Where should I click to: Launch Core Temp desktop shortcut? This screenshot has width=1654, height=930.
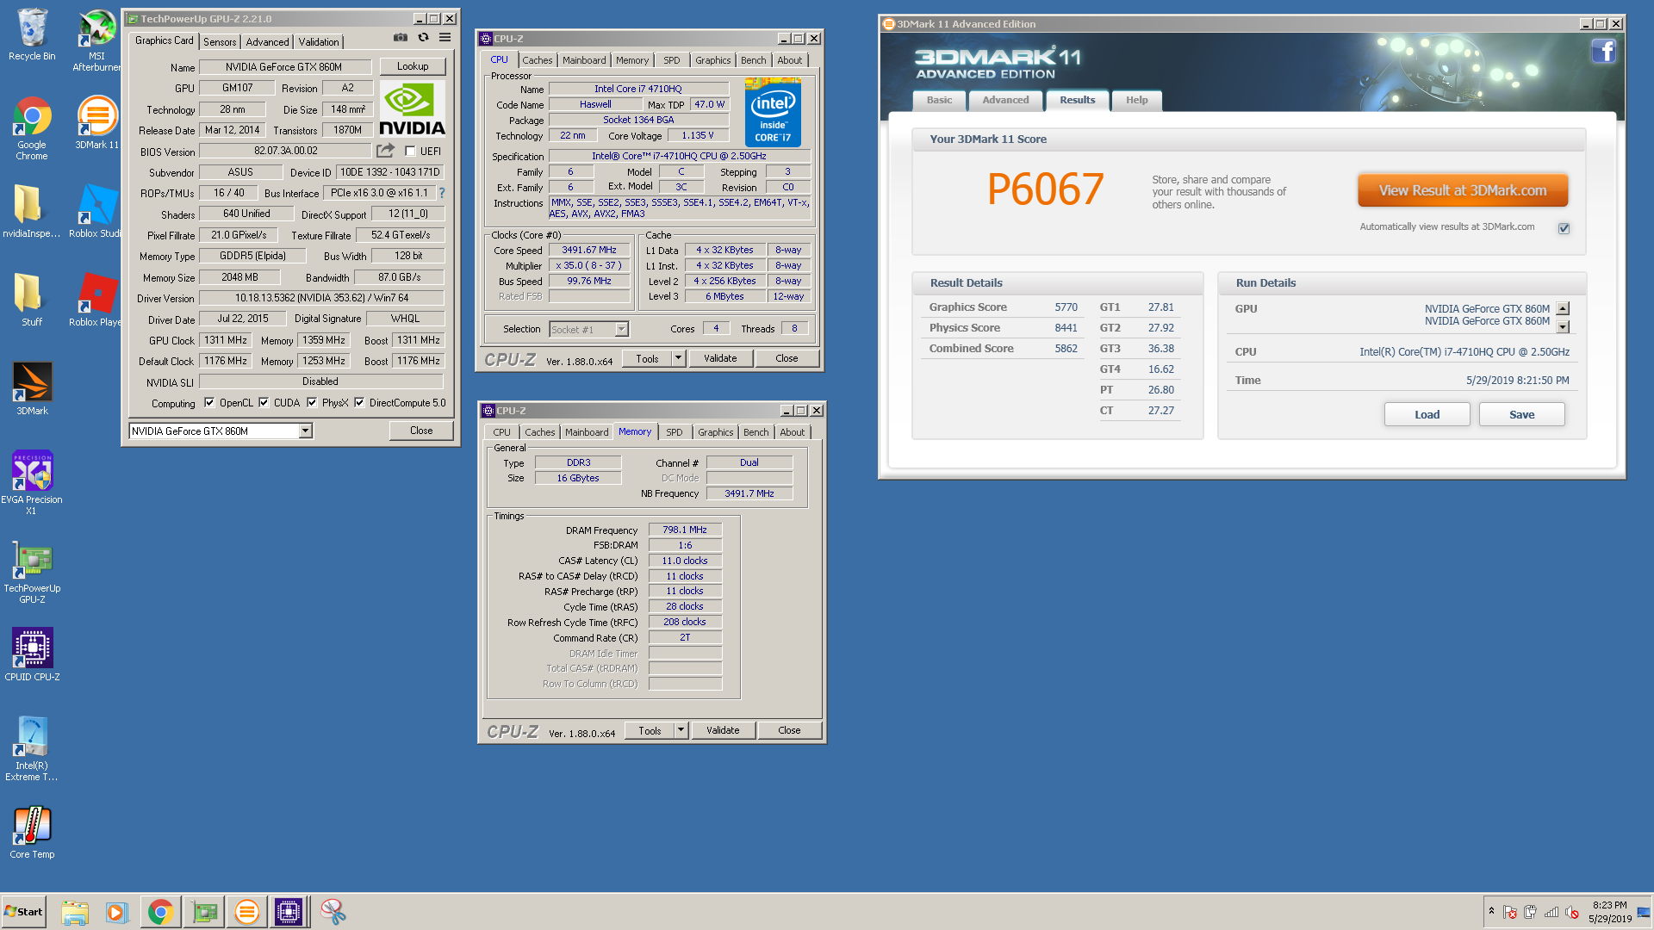click(32, 832)
